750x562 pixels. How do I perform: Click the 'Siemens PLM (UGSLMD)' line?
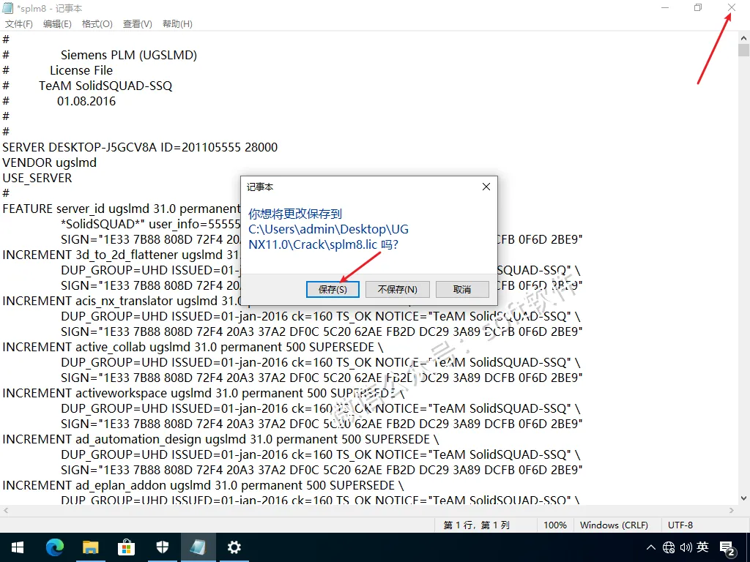pyautogui.click(x=129, y=55)
